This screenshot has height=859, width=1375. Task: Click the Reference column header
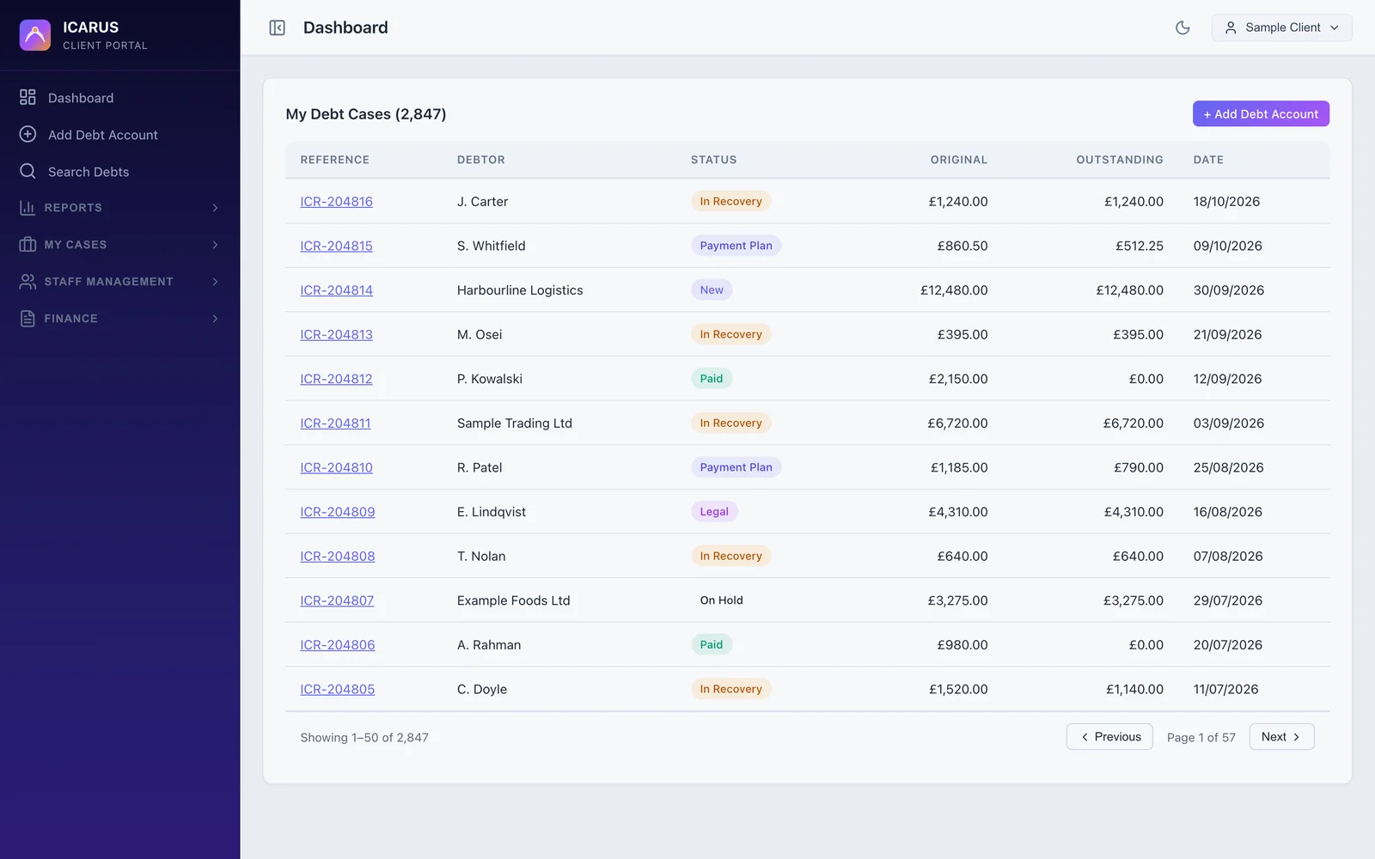334,160
